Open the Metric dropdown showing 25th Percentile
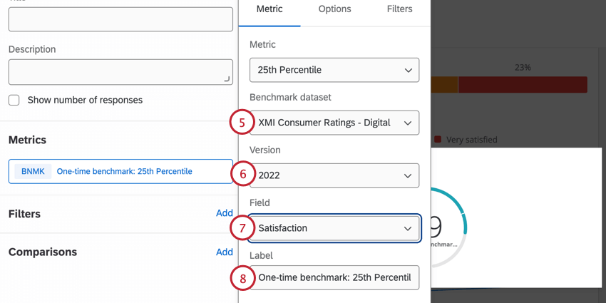The width and height of the screenshot is (606, 303). point(334,70)
